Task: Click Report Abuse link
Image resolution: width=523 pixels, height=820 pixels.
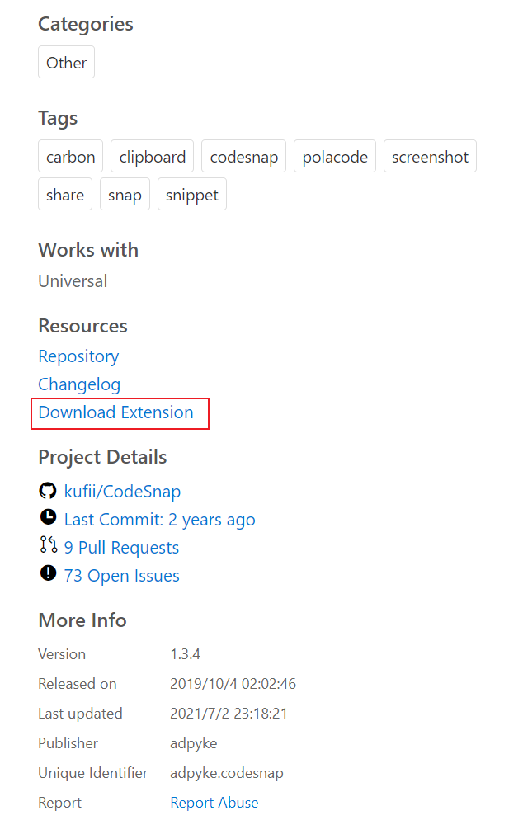Action: tap(214, 802)
